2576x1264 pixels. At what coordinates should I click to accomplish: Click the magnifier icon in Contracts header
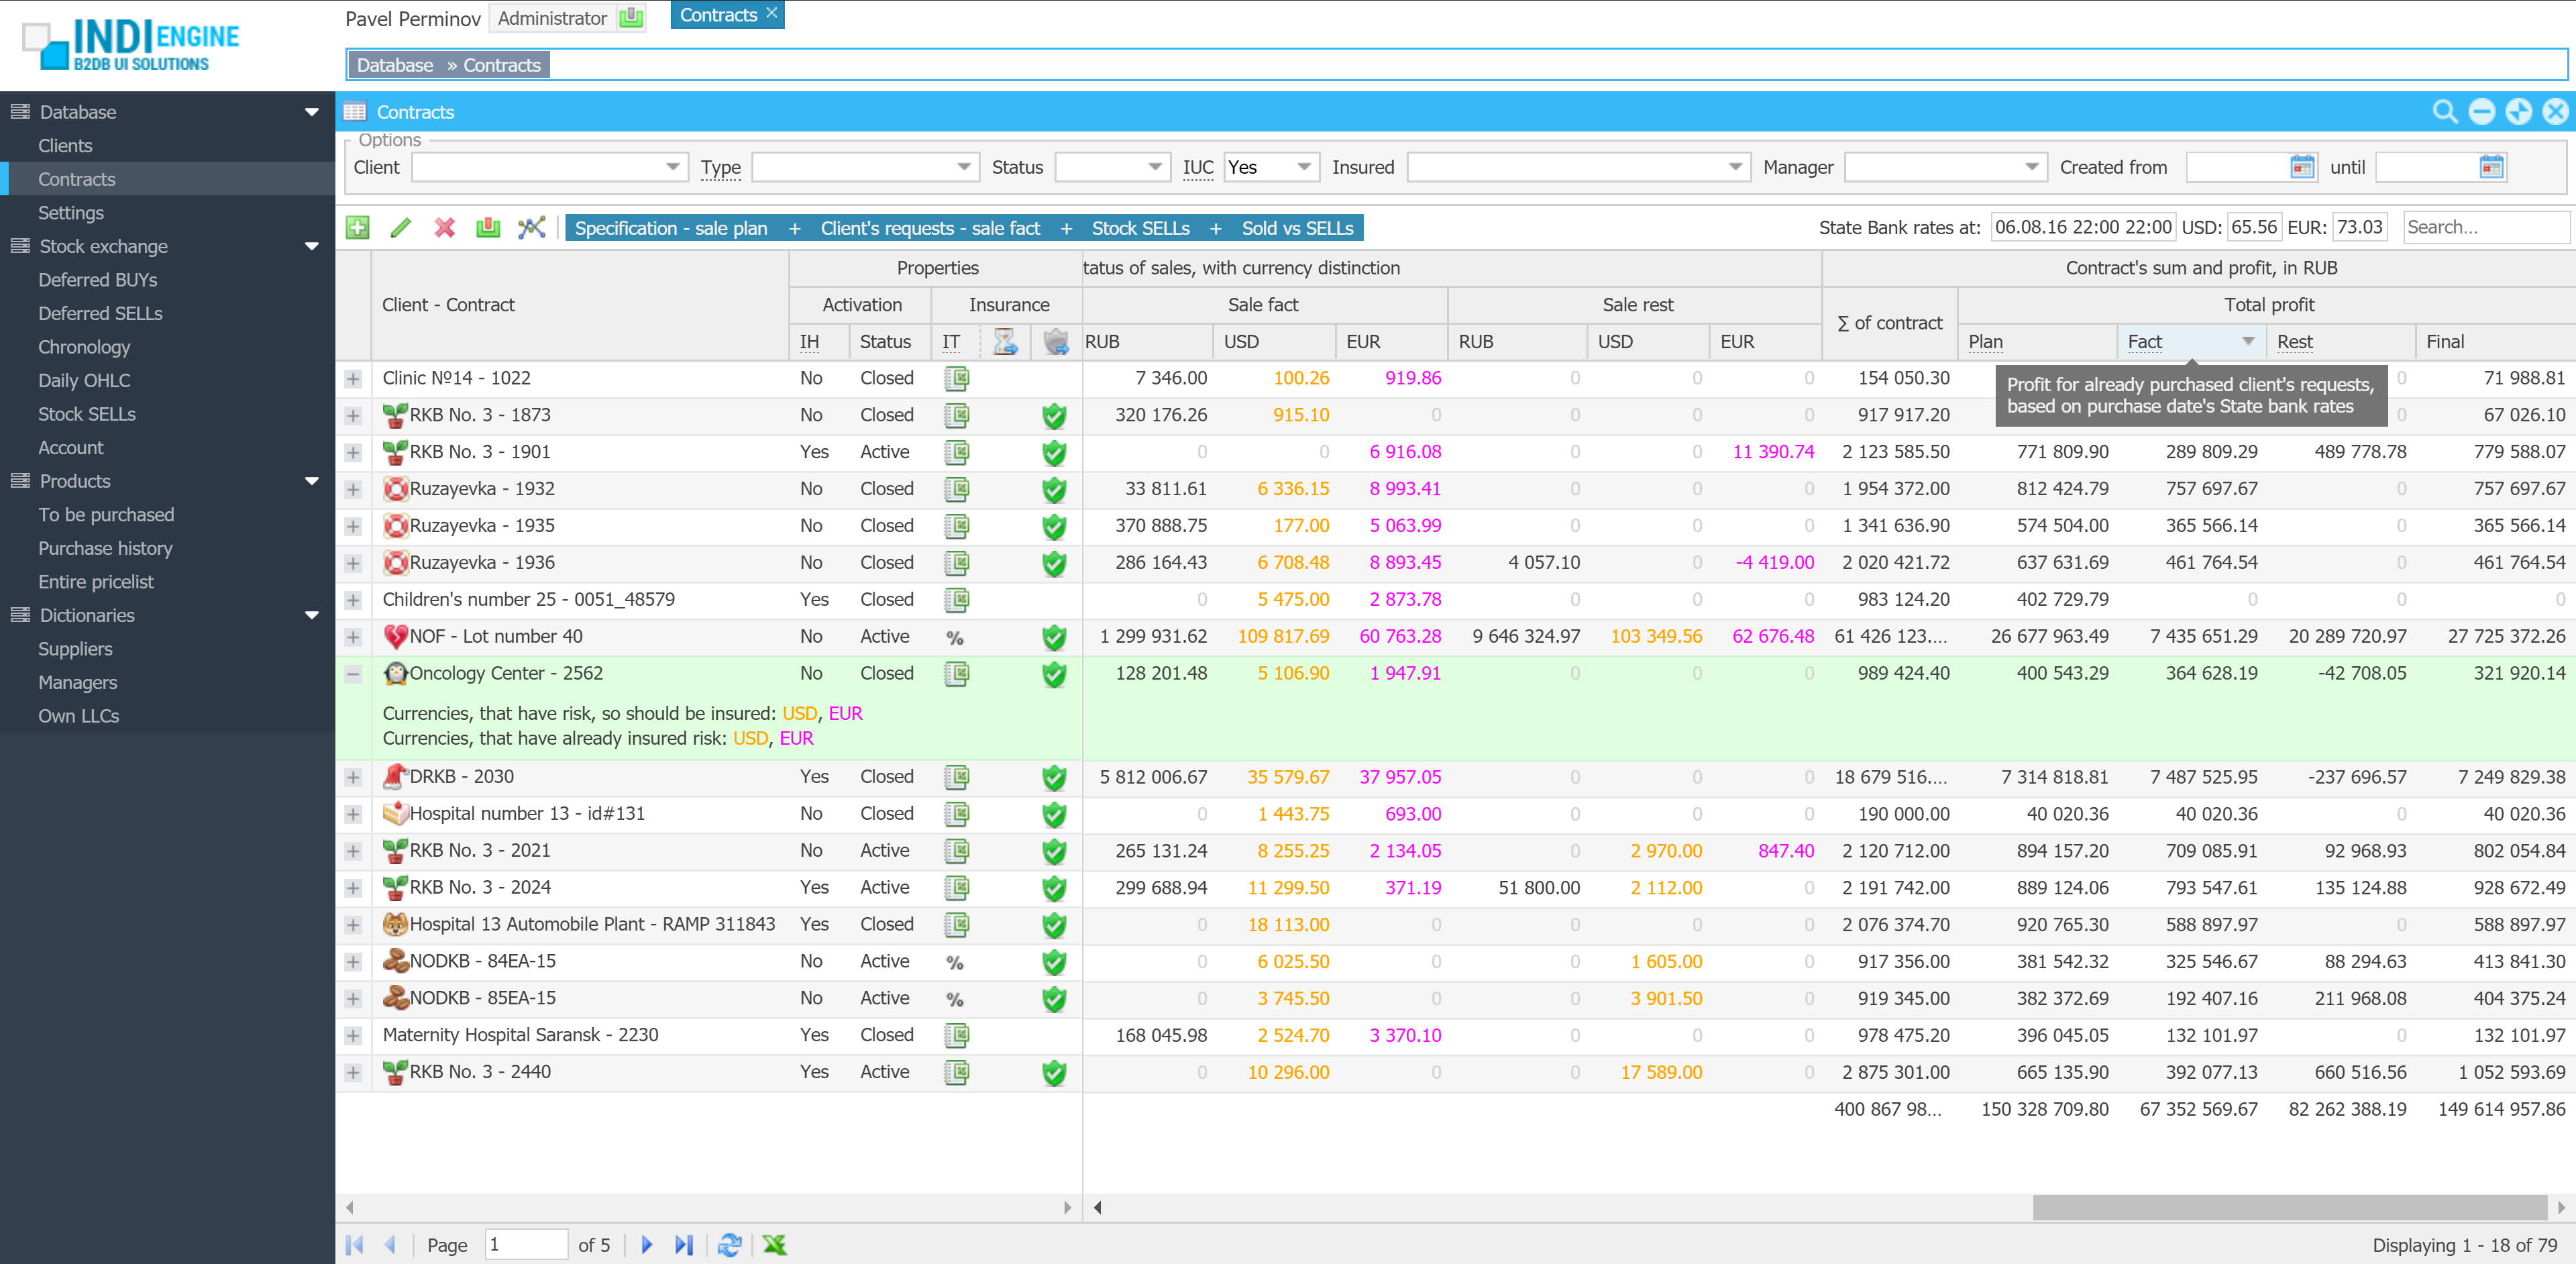pos(2444,112)
